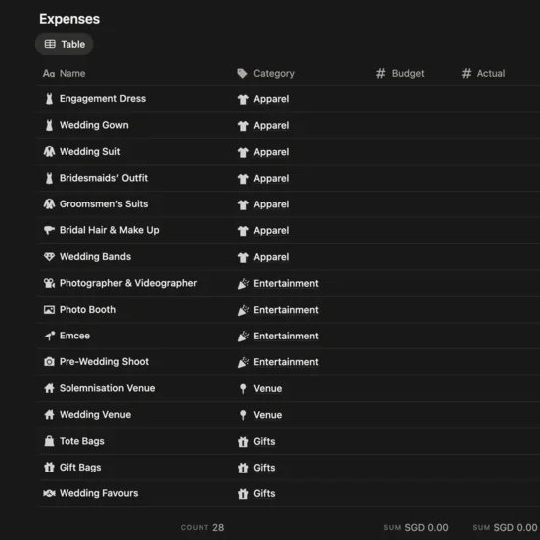Click the diamond icon beside Wedding Bands
The height and width of the screenshot is (540, 540).
pos(49,257)
